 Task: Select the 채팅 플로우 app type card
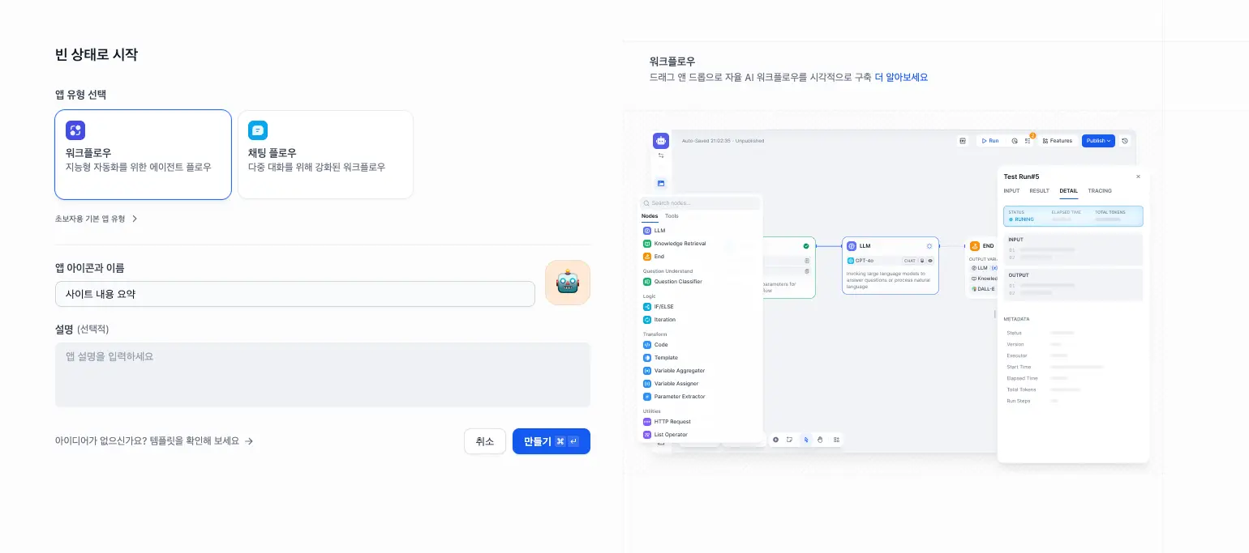tap(325, 155)
